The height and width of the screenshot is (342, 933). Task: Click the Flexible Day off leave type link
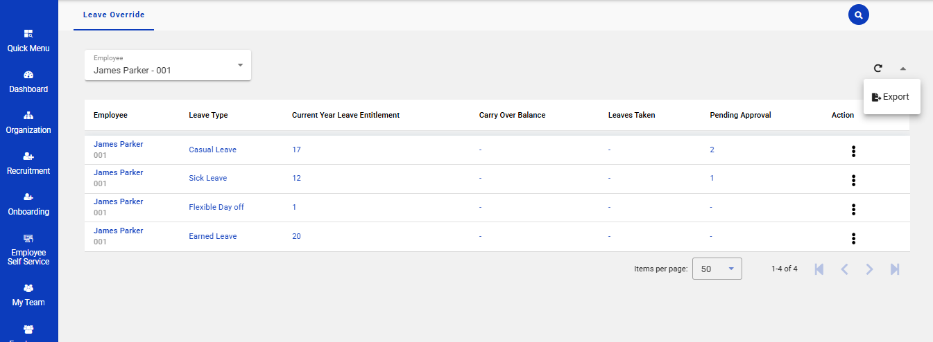click(x=216, y=207)
